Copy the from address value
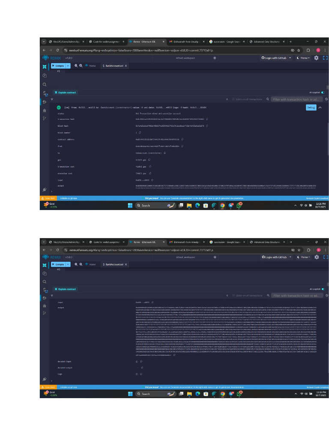 [182, 146]
